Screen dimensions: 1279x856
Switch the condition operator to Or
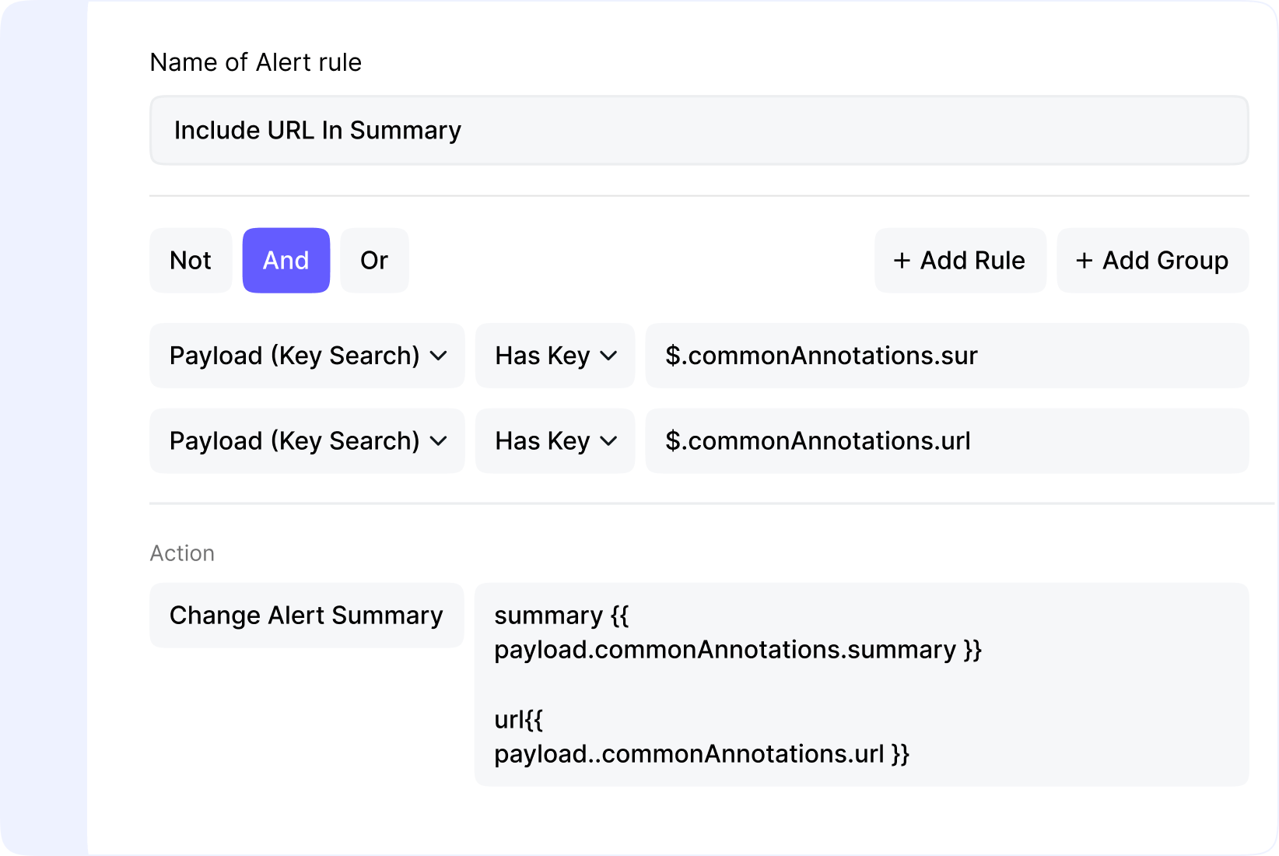374,261
